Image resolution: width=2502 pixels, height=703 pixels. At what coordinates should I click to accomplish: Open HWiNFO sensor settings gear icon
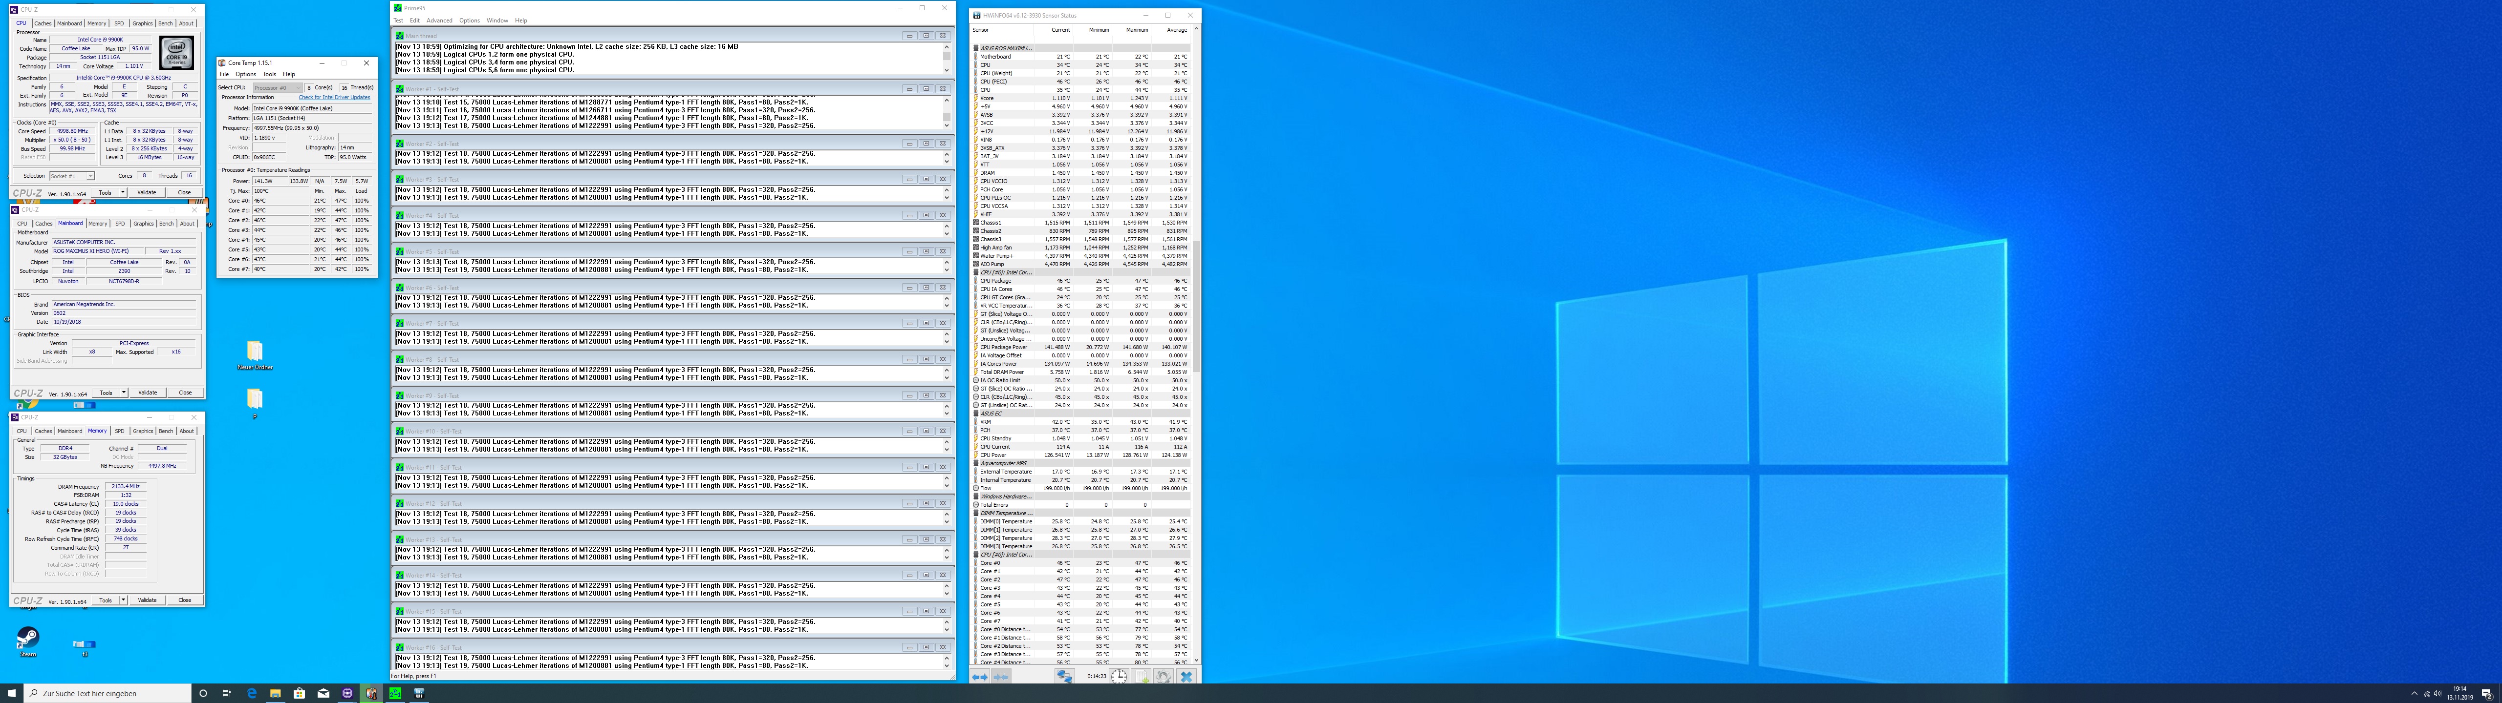tap(1163, 677)
